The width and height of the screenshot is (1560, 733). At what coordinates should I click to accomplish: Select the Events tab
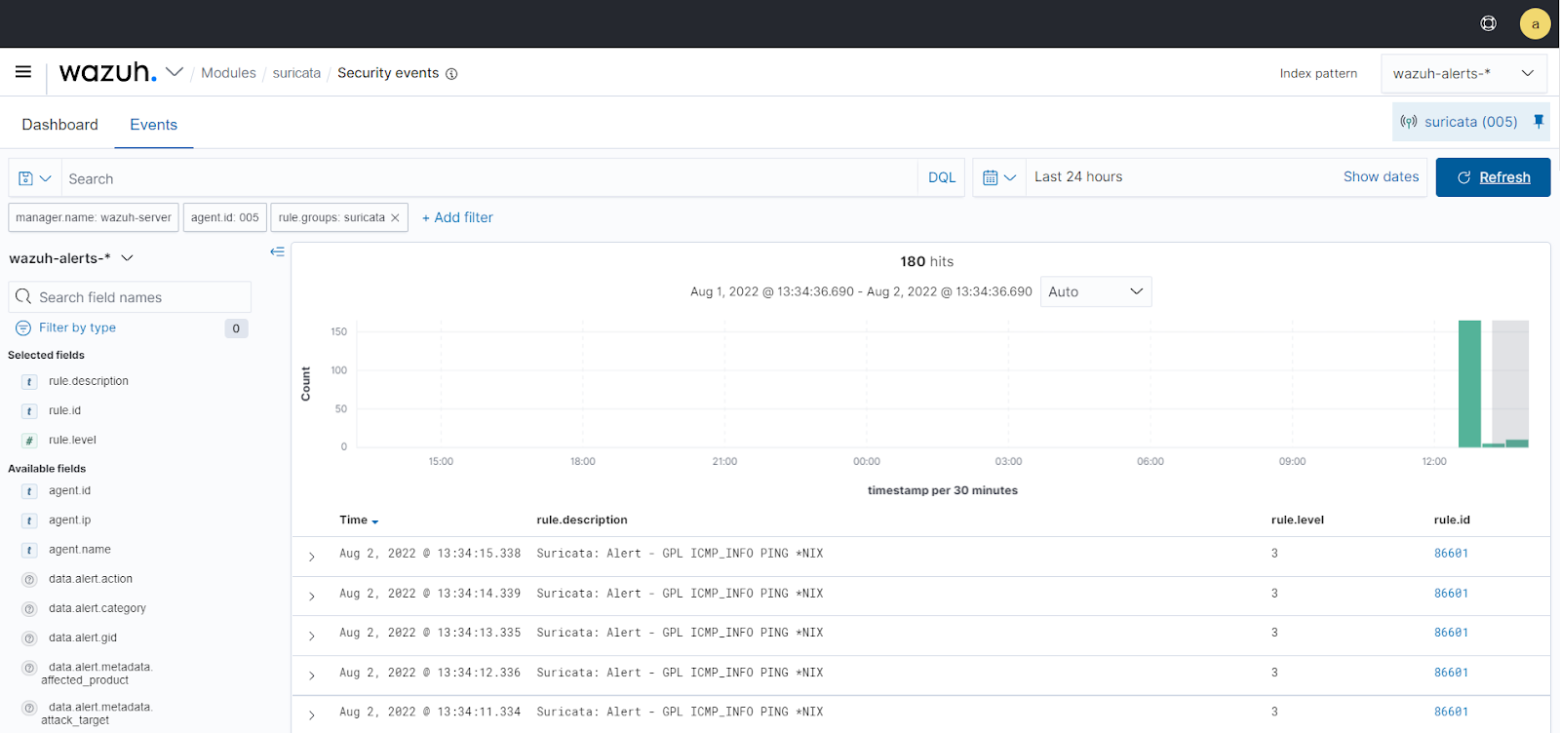pyautogui.click(x=153, y=125)
